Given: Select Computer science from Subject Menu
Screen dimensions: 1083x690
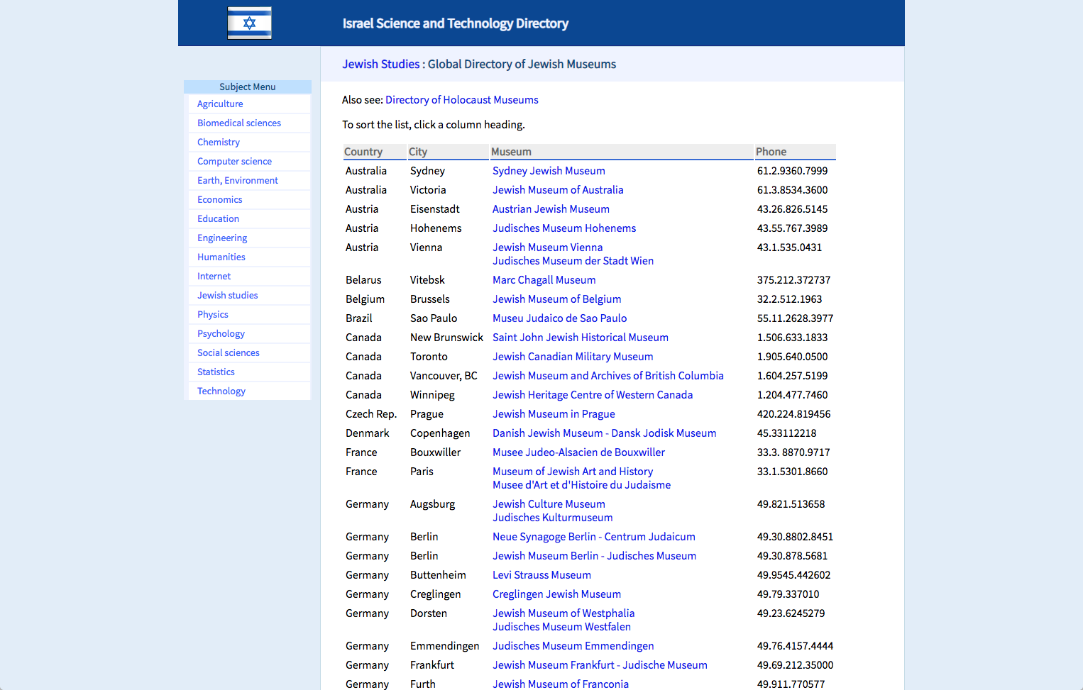Looking at the screenshot, I should (x=234, y=161).
